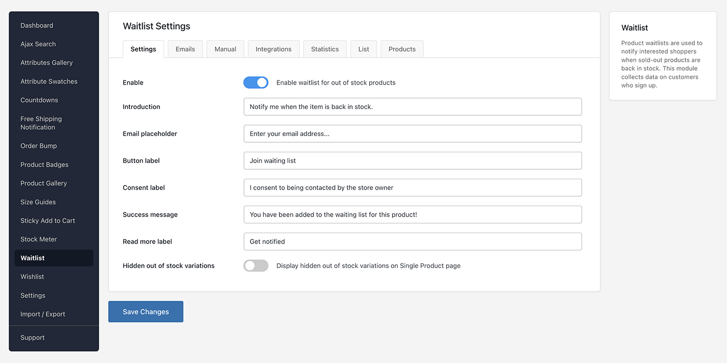This screenshot has height=363, width=727.
Task: Click the Introduction text field
Action: pyautogui.click(x=412, y=106)
